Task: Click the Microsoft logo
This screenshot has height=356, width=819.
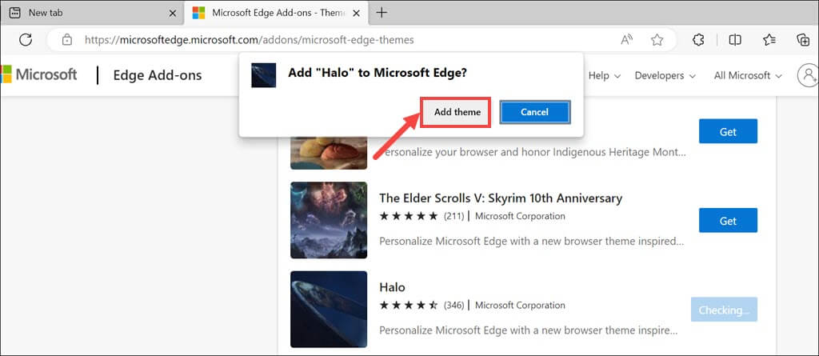Action: 38,74
